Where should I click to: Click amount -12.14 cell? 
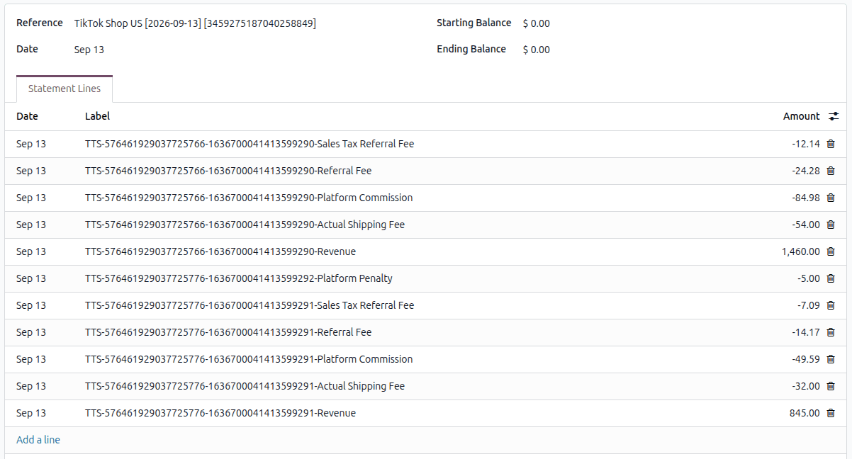click(x=806, y=144)
